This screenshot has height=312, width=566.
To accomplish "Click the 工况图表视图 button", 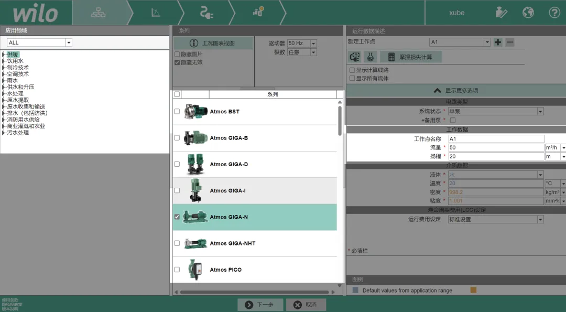I will click(213, 43).
